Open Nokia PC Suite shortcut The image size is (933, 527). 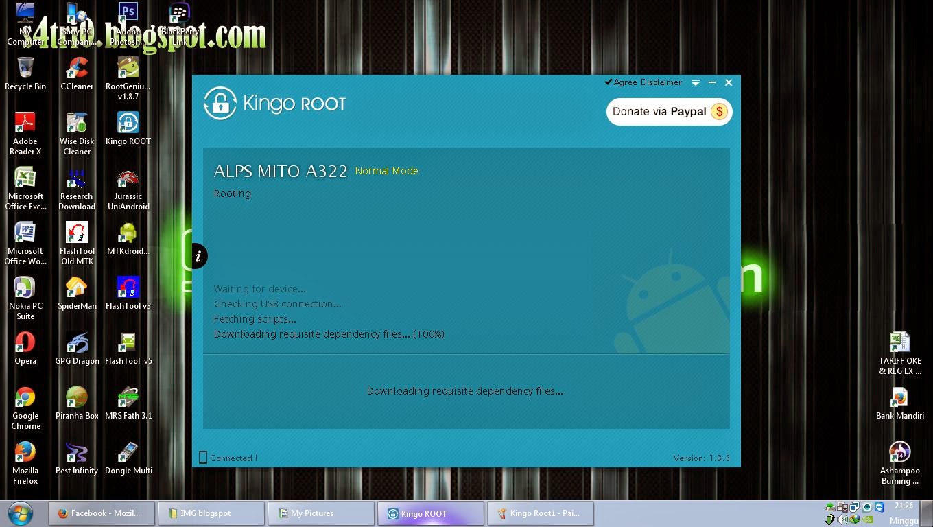25,298
